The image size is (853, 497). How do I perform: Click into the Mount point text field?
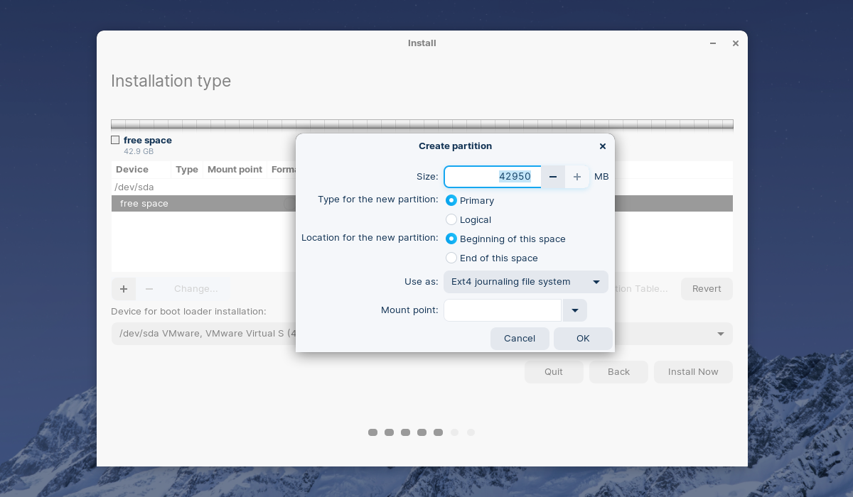pos(503,310)
